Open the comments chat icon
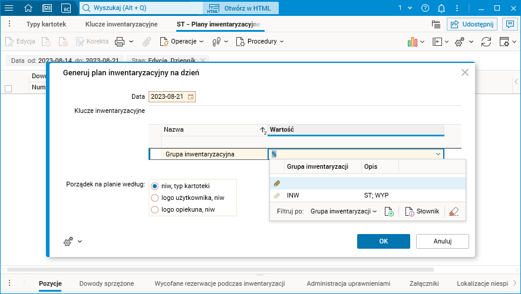Screen dimensions: 521x294 [510, 24]
